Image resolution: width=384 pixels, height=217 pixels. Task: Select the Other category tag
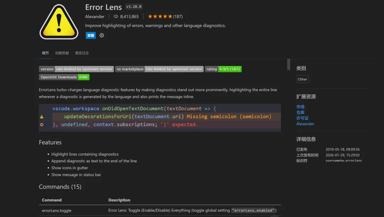pyautogui.click(x=302, y=79)
